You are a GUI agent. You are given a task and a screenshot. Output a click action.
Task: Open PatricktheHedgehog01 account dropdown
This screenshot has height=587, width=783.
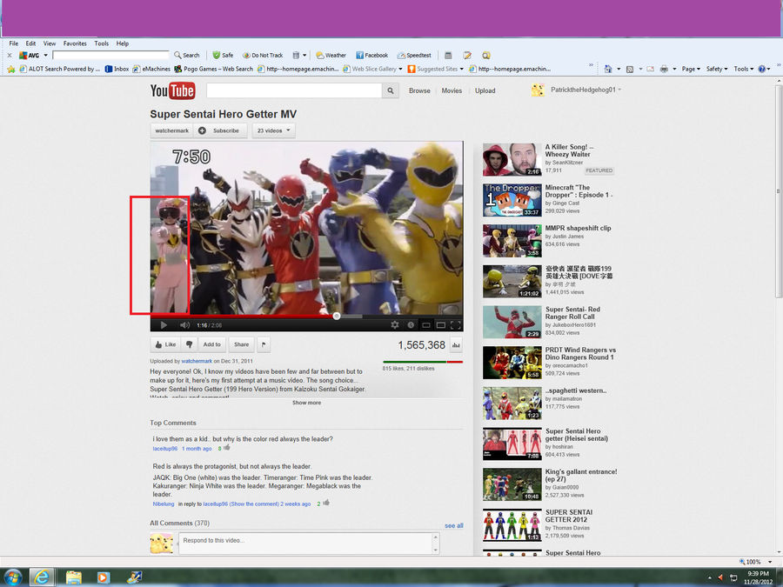(x=583, y=90)
